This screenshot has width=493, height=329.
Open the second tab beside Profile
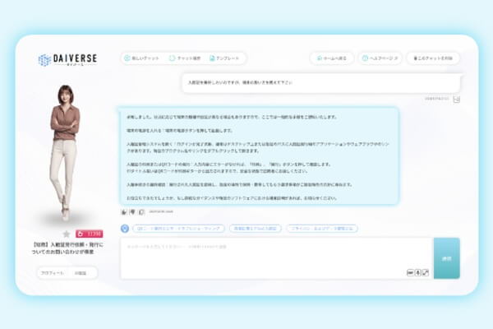point(81,273)
